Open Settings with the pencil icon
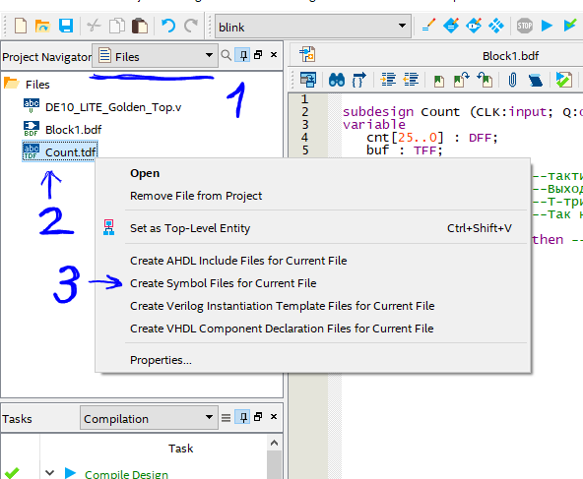This screenshot has width=583, height=479. (x=428, y=26)
